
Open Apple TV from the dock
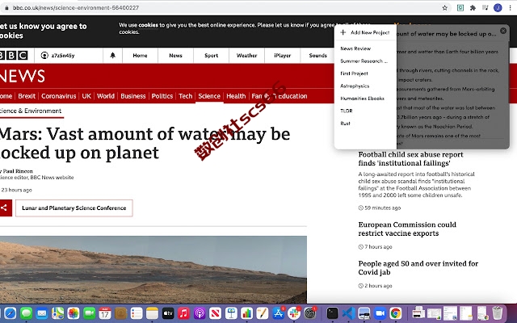pos(168,313)
